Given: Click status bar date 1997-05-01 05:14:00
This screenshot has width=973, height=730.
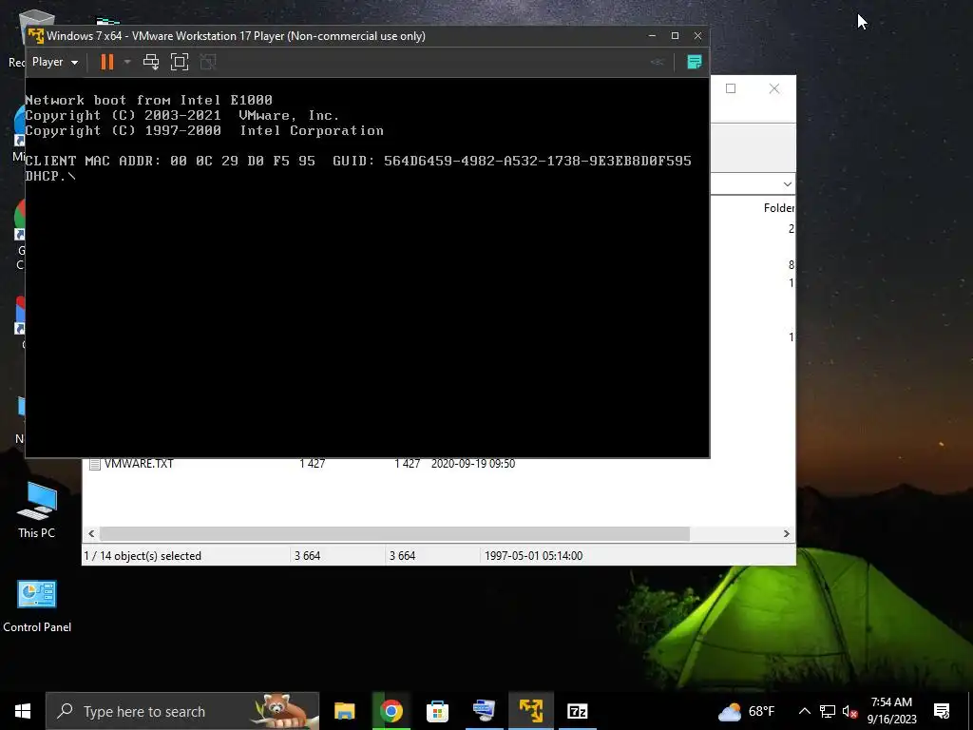Looking at the screenshot, I should pos(534,556).
